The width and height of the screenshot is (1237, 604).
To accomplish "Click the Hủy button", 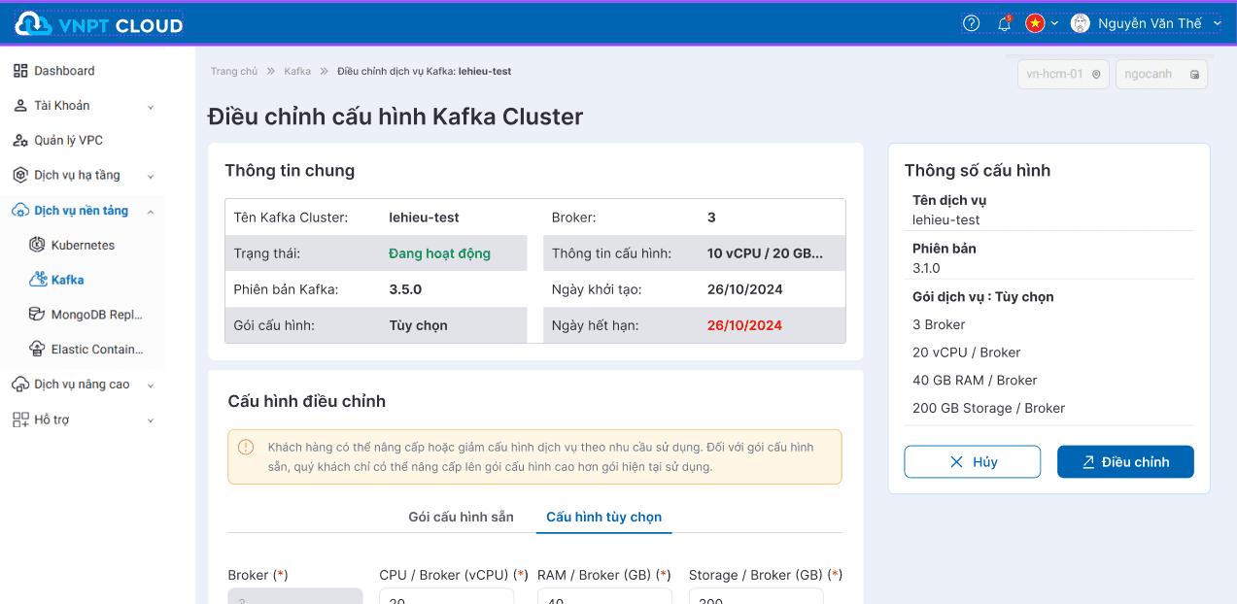I will pyautogui.click(x=972, y=462).
